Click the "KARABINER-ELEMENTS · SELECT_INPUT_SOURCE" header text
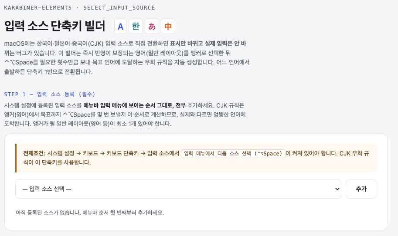The height and width of the screenshot is (236, 398). 79,7
